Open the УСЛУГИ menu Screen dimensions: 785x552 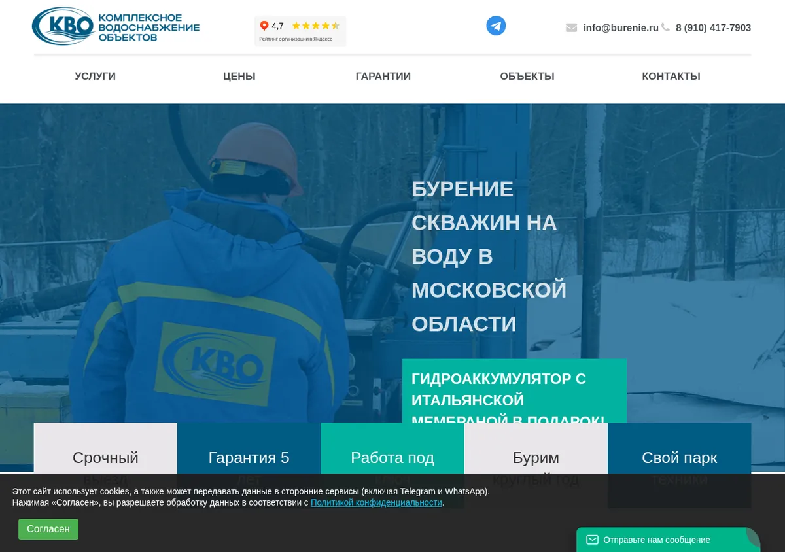click(95, 76)
